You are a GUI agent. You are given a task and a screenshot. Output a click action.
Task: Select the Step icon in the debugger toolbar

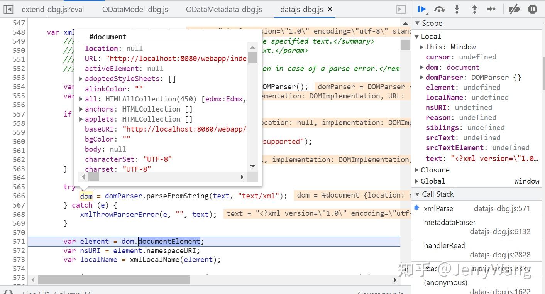point(491,9)
